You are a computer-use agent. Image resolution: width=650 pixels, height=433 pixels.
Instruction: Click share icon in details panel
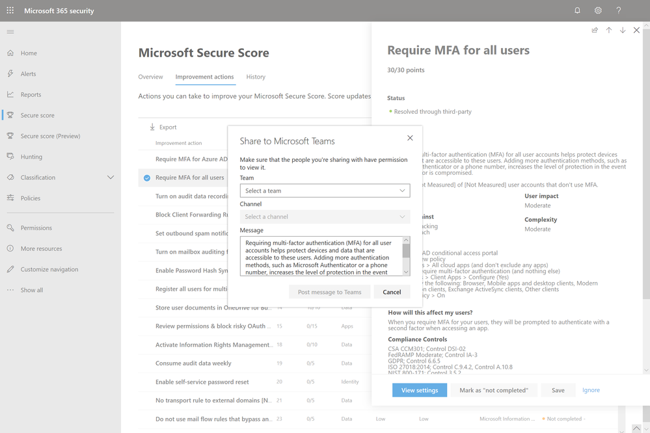click(595, 31)
